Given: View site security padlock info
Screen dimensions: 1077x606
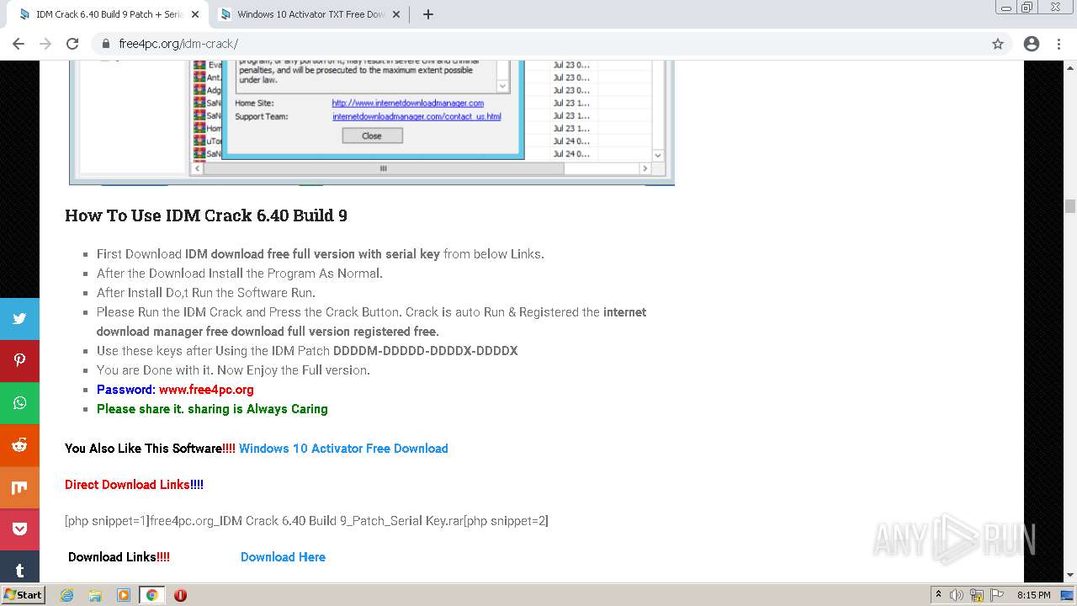Looking at the screenshot, I should [x=106, y=44].
